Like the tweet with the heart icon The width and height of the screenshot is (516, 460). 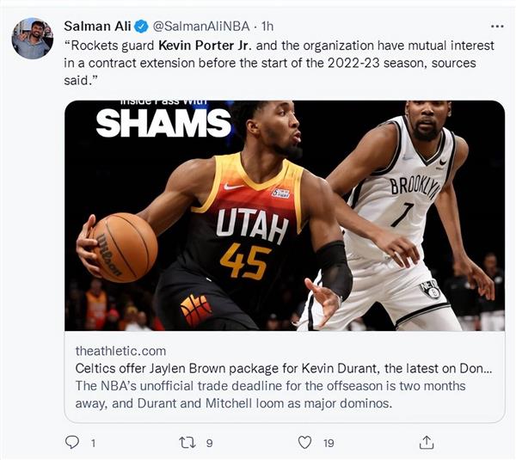304,442
